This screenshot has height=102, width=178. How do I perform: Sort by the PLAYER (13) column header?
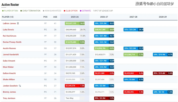point(8,17)
